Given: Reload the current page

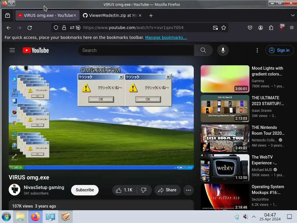Looking at the screenshot, I should click(30, 28).
